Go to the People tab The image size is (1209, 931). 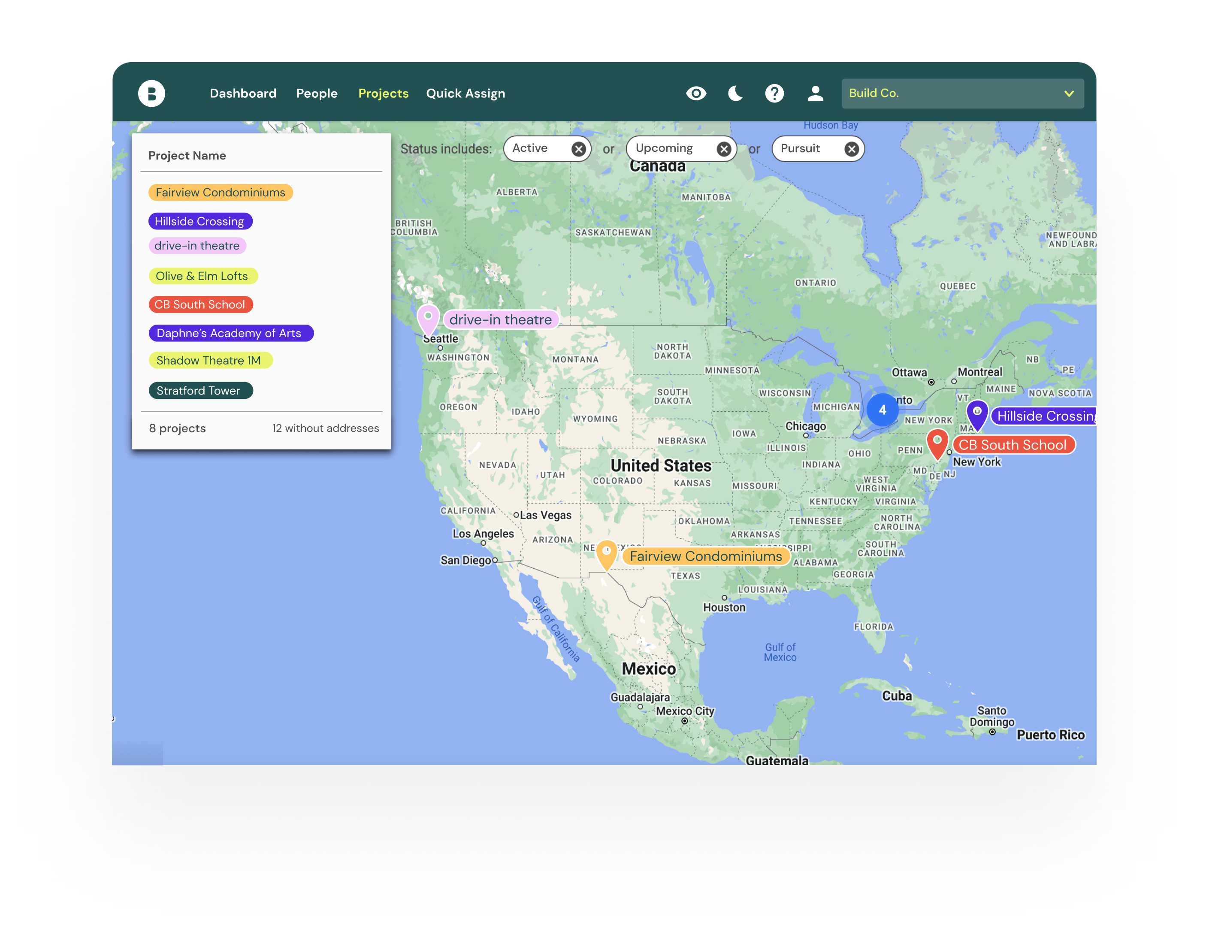317,93
